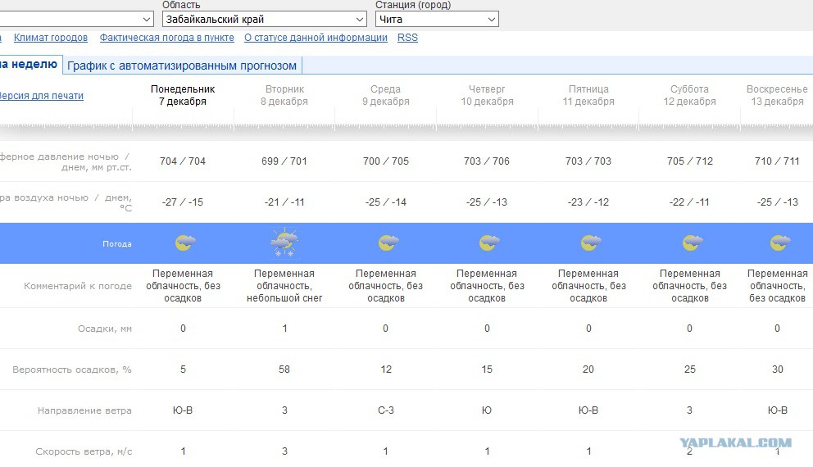Click Thursday's partly cloudy weather icon
Image resolution: width=813 pixels, height=467 pixels.
point(489,242)
